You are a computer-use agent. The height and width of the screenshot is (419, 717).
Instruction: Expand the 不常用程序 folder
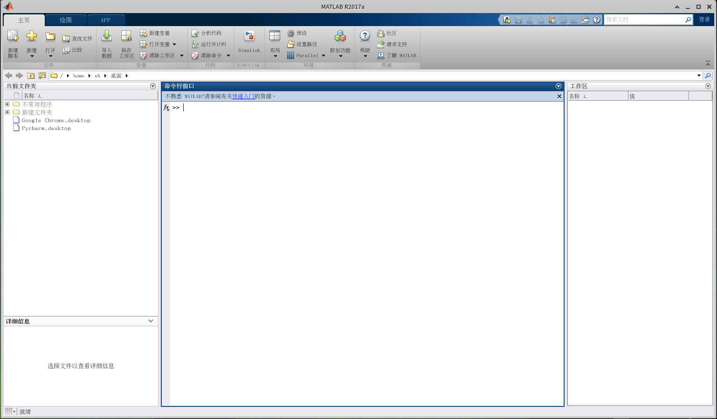(7, 104)
